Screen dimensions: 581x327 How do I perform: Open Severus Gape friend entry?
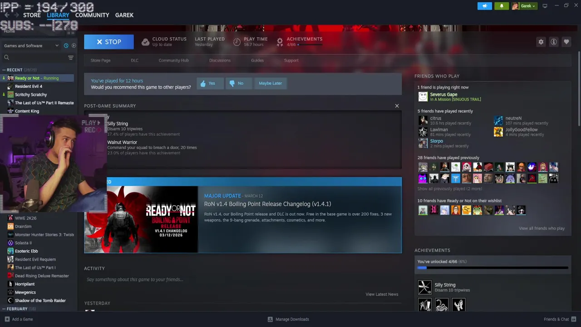[x=449, y=96]
